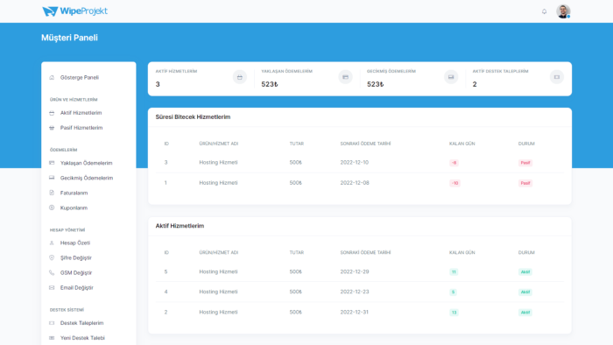The width and height of the screenshot is (613, 345).
Task: Click the date 2022-12-10
Action: 354,163
